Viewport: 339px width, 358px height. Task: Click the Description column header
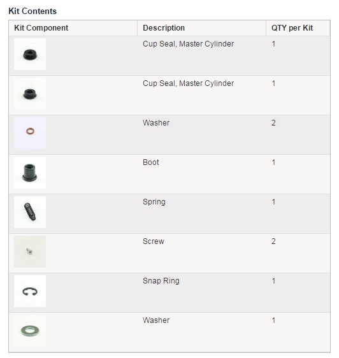pyautogui.click(x=164, y=28)
